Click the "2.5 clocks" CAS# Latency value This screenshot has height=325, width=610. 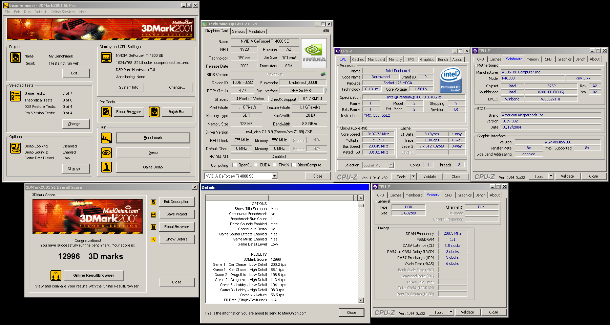[x=453, y=246]
